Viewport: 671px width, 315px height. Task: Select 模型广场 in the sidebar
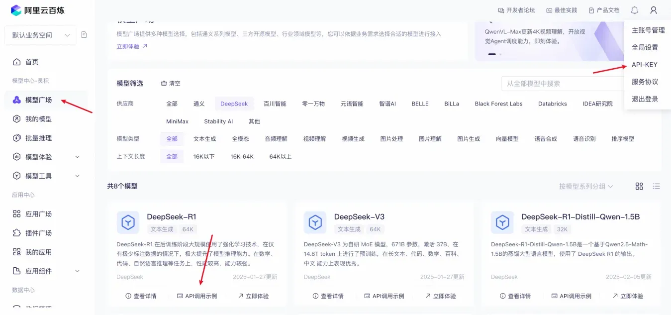pyautogui.click(x=47, y=100)
